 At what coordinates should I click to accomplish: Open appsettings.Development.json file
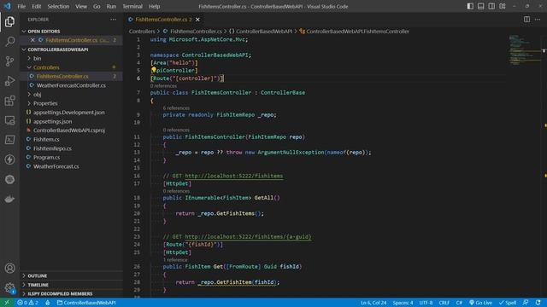point(68,113)
